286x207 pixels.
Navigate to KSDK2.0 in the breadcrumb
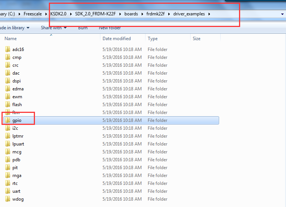click(x=58, y=14)
